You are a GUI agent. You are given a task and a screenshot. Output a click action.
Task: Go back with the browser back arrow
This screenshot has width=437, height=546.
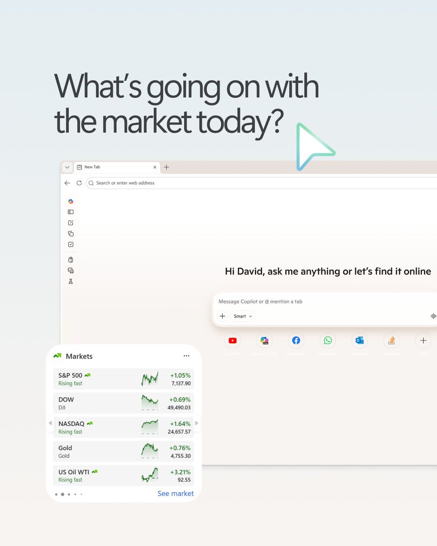coord(67,183)
